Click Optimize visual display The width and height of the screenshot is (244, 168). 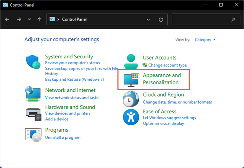pyautogui.click(x=163, y=123)
